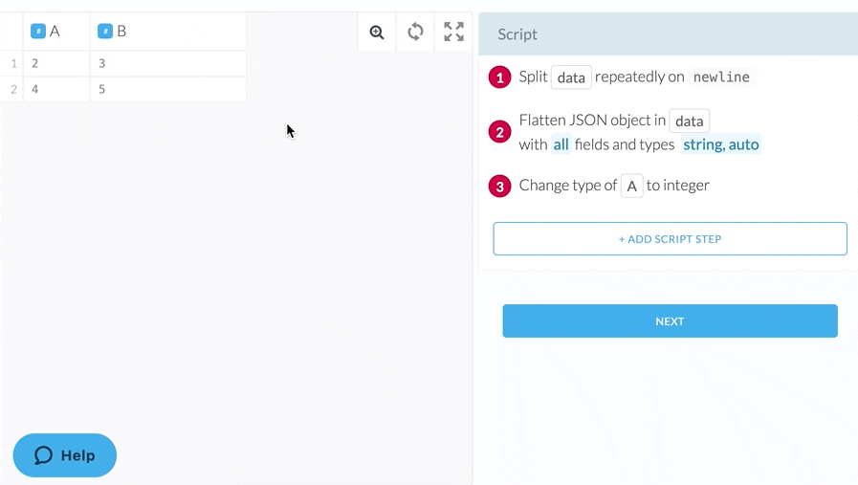The width and height of the screenshot is (858, 485).
Task: Select script step 1 badge
Action: click(499, 77)
